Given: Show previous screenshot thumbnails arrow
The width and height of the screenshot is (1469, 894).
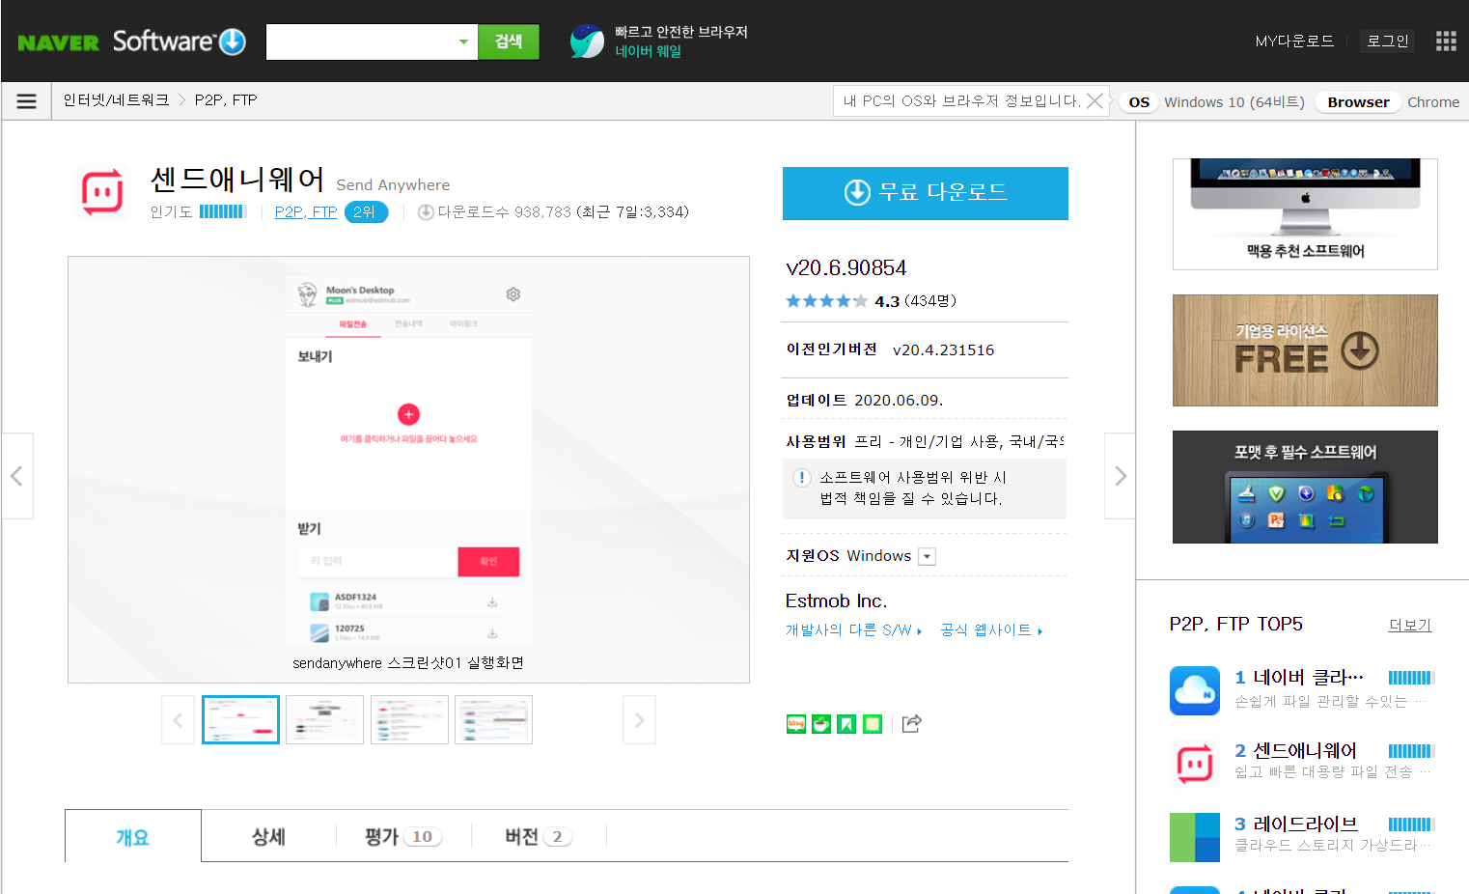Looking at the screenshot, I should pos(178,720).
